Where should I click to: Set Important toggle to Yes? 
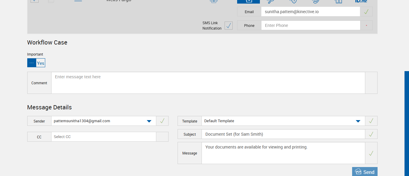[x=41, y=63]
